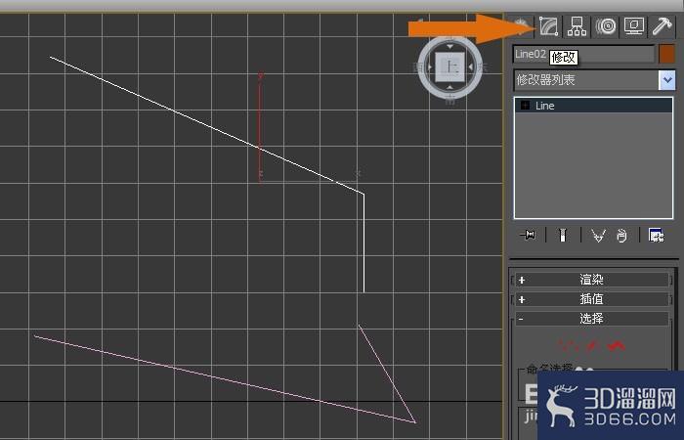Open the 修改器列表 modifier list dropdown
This screenshot has height=440, width=684.
(x=594, y=80)
